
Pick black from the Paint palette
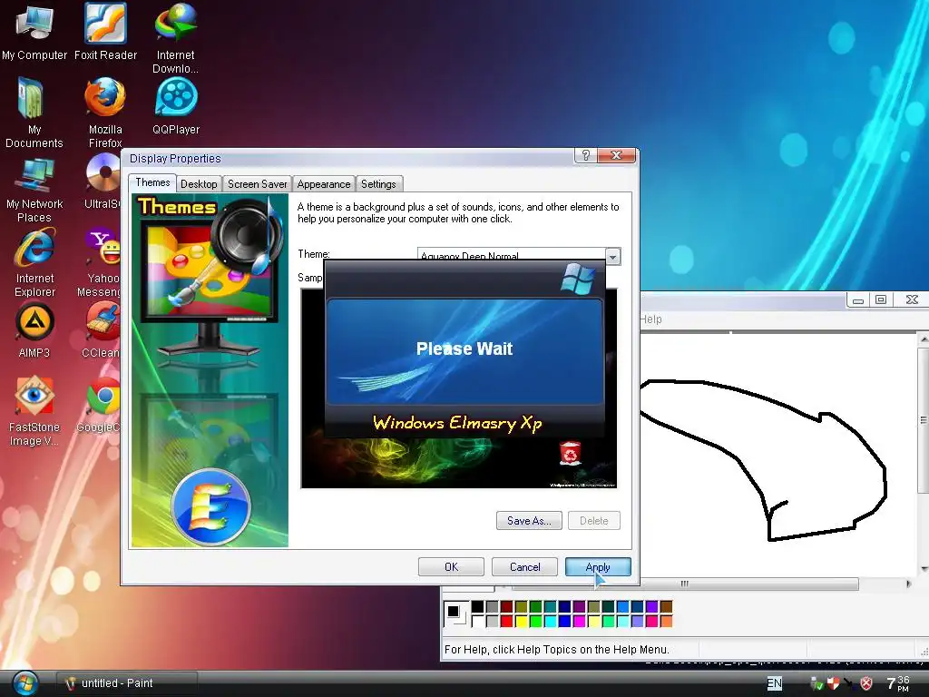pyautogui.click(x=477, y=607)
